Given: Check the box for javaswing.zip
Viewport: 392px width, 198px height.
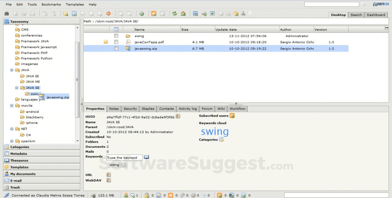Looking at the screenshot, I should (x=116, y=49).
